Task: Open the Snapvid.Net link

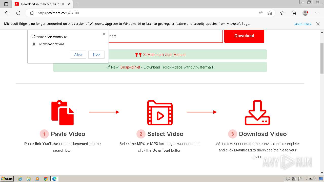Action: (130, 67)
